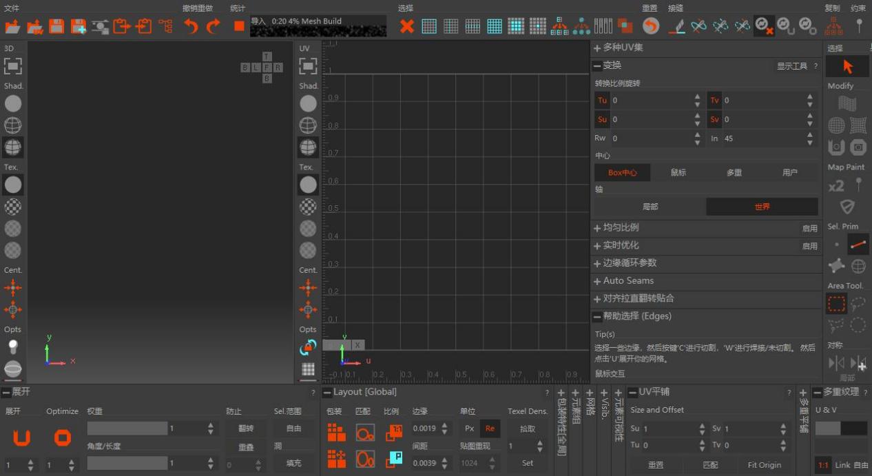This screenshot has height=476, width=872.
Task: Toggle the Re unit button
Action: coord(490,428)
